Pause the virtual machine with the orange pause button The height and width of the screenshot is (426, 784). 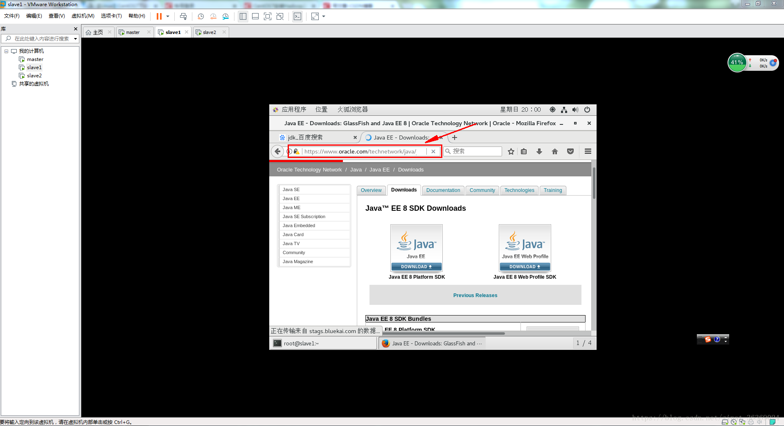(159, 16)
